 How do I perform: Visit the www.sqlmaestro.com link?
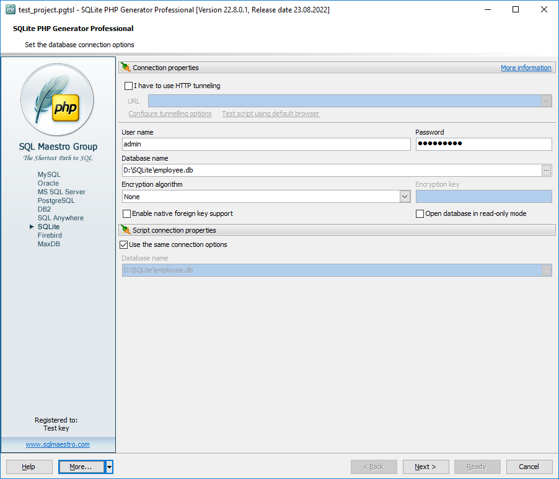pos(58,444)
